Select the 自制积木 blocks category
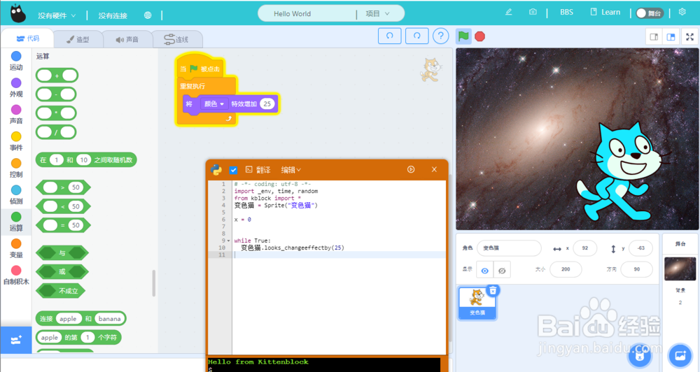 16,276
